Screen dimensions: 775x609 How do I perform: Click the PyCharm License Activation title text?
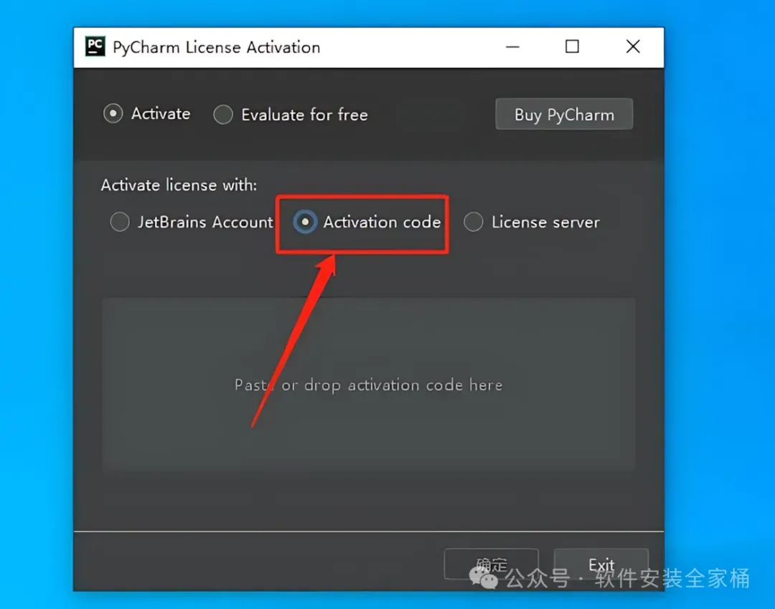coord(217,47)
